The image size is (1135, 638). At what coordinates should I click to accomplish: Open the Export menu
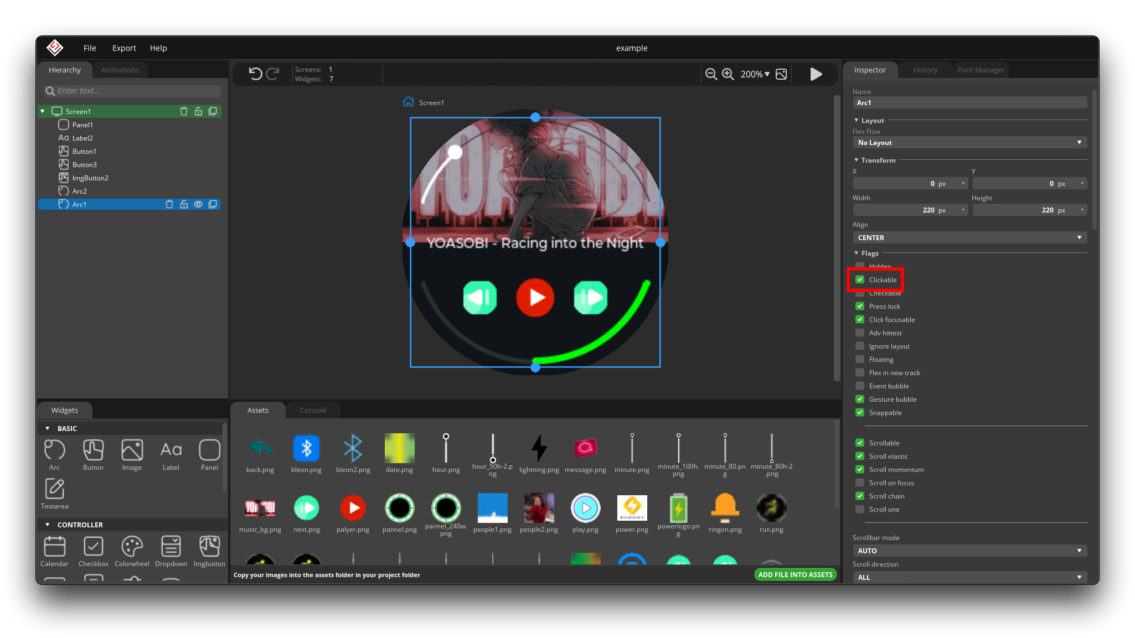coord(124,48)
